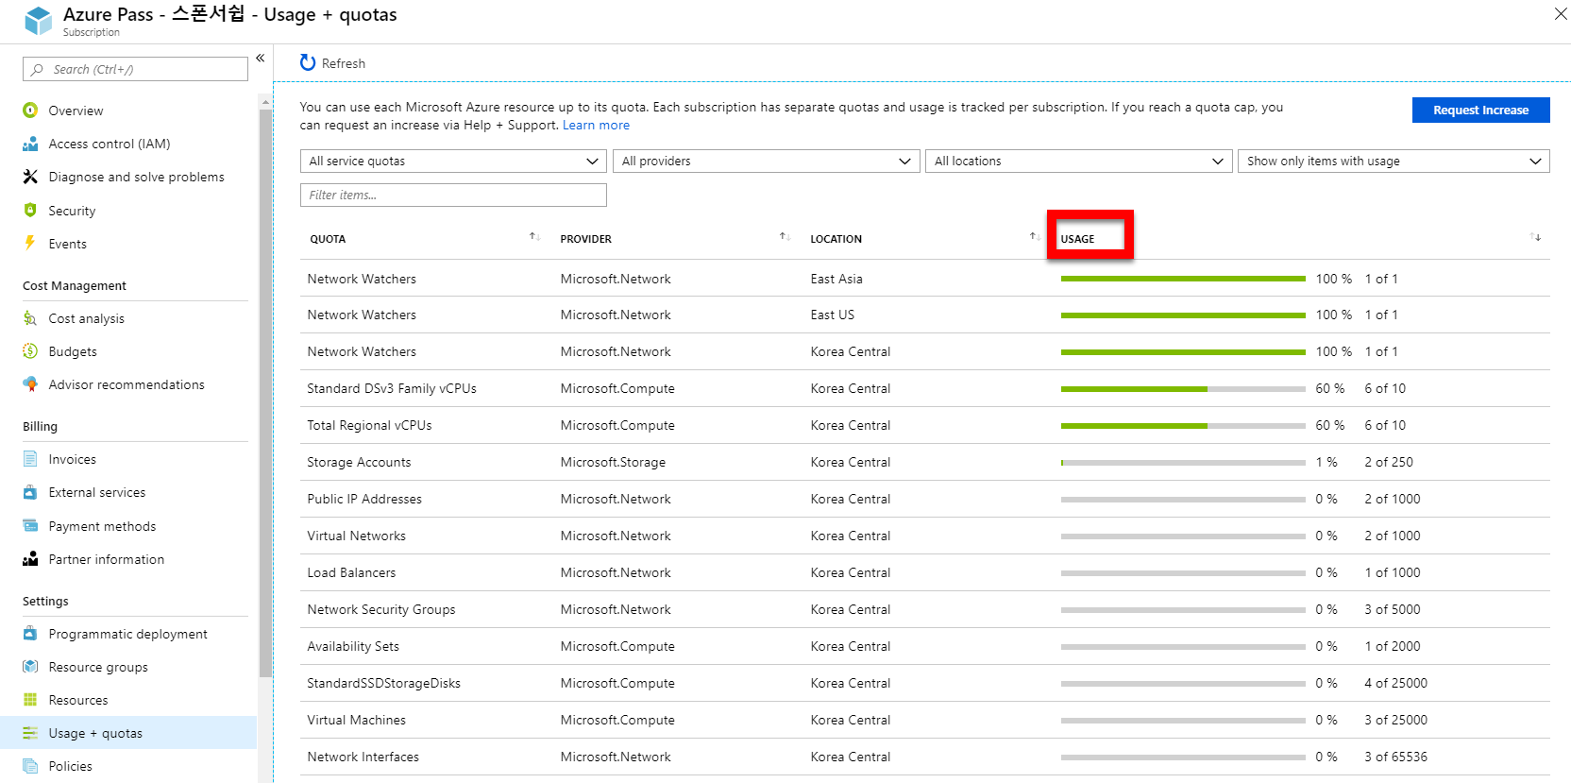Click Network Security Groups quota name
The image size is (1571, 783).
pos(381,609)
